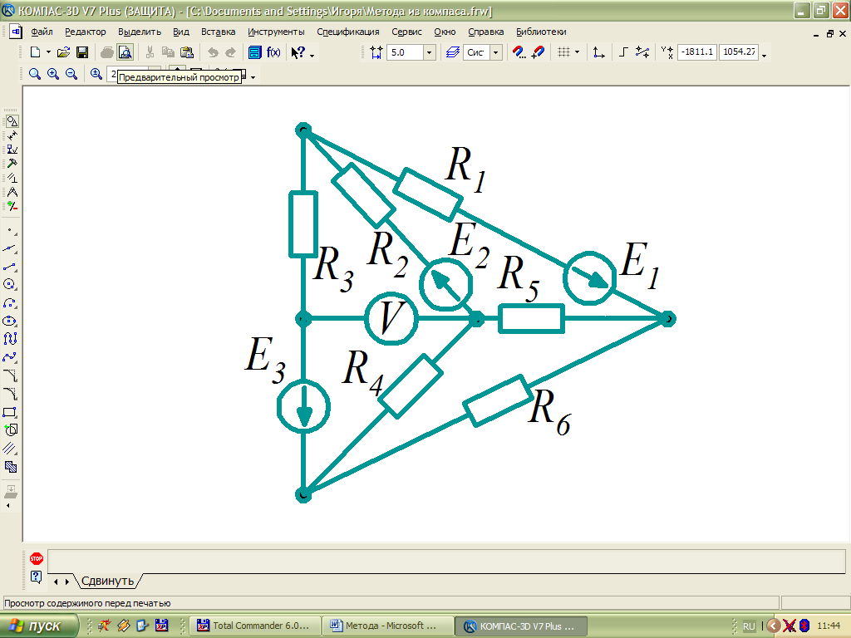Viewport: 851px width, 638px height.
Task: Click the пуск Start button
Action: (x=38, y=626)
